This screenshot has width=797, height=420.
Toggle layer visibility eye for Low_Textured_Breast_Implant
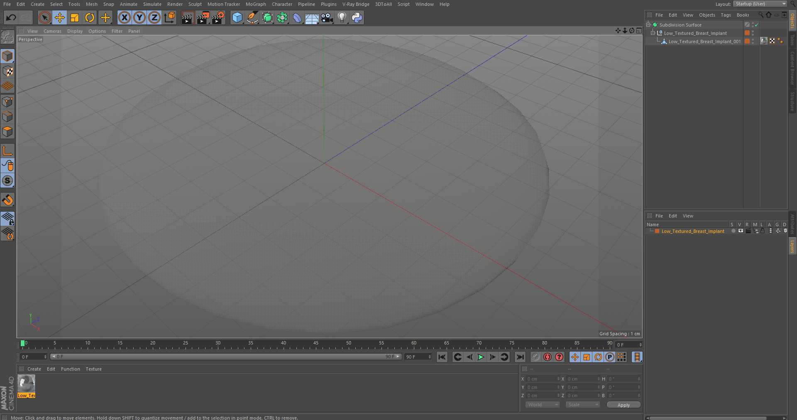[741, 231]
